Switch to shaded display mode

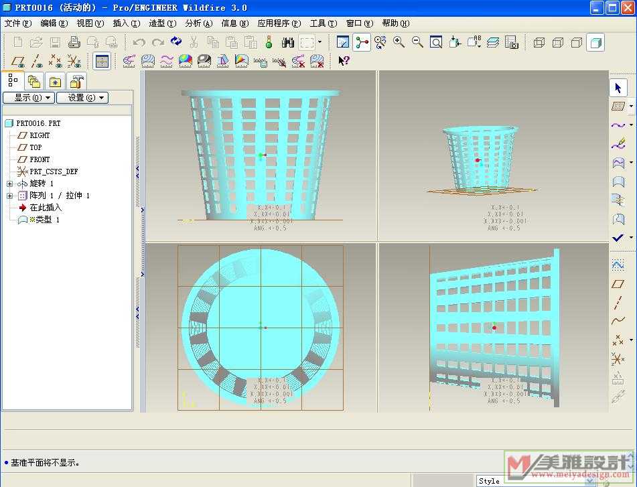click(x=595, y=42)
